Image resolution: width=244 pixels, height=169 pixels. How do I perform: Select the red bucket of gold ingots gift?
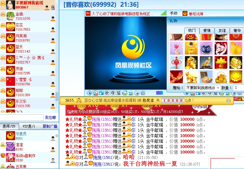[221, 63]
